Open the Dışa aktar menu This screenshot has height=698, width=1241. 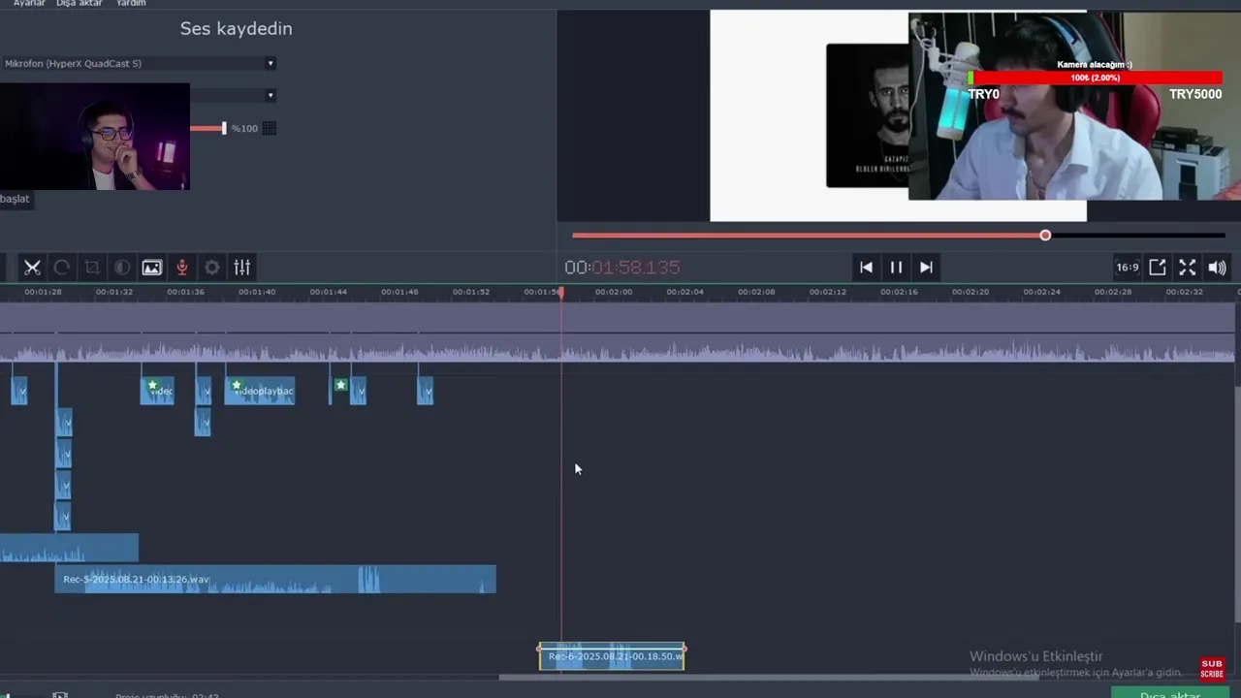[x=79, y=4]
